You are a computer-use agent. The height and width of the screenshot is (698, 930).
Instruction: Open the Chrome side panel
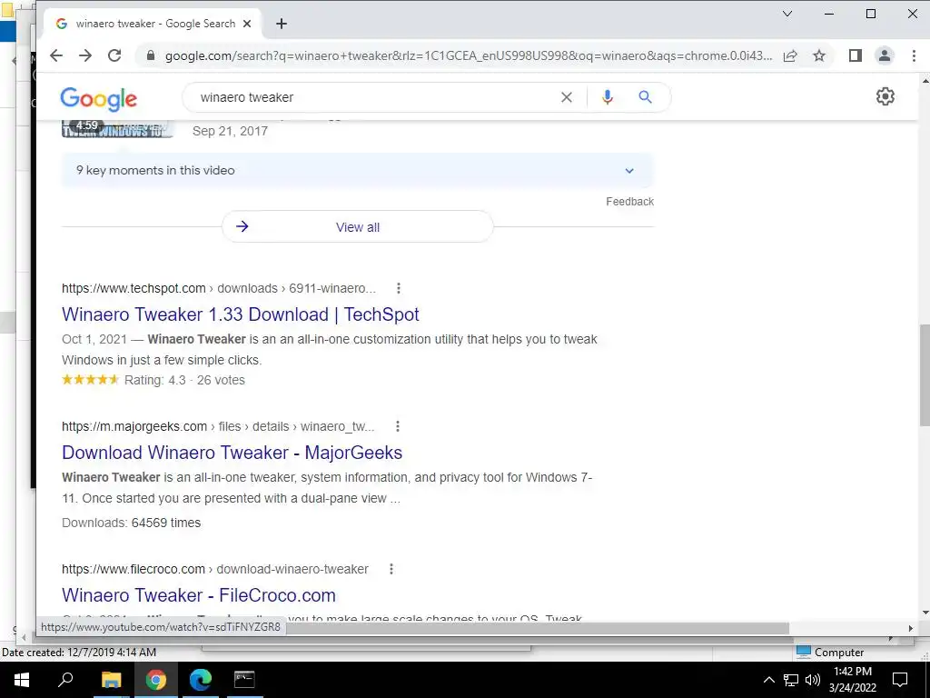855,55
